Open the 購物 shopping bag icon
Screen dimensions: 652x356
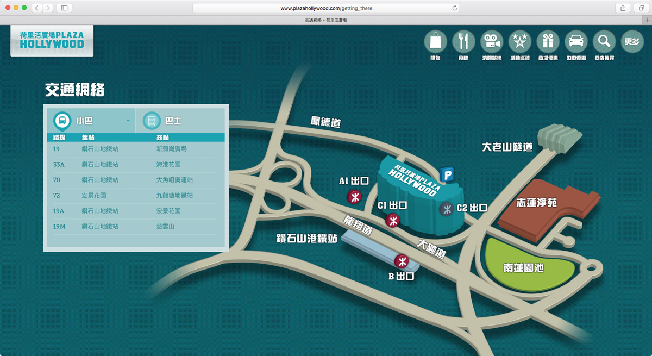point(435,41)
